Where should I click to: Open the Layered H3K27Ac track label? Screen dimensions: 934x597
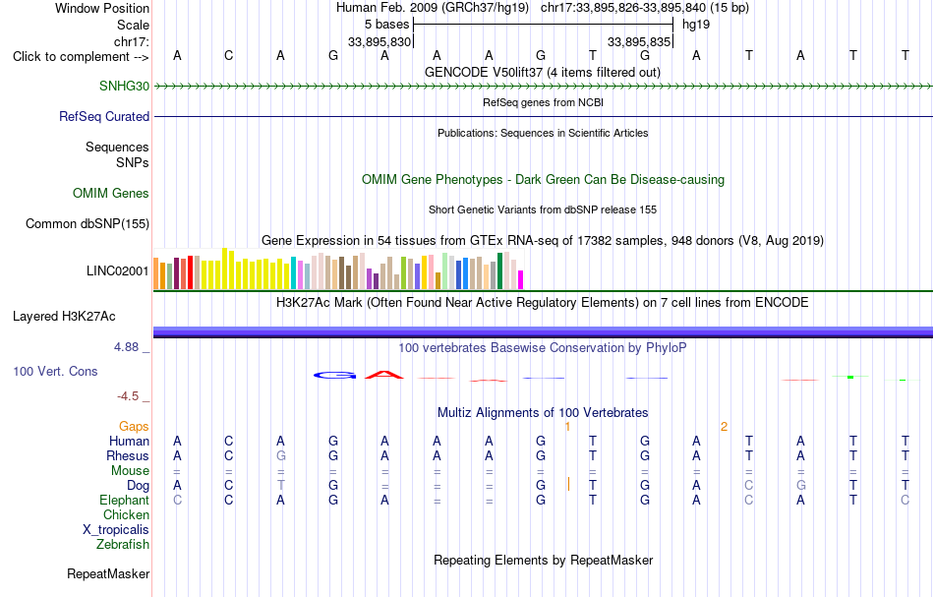coord(64,317)
